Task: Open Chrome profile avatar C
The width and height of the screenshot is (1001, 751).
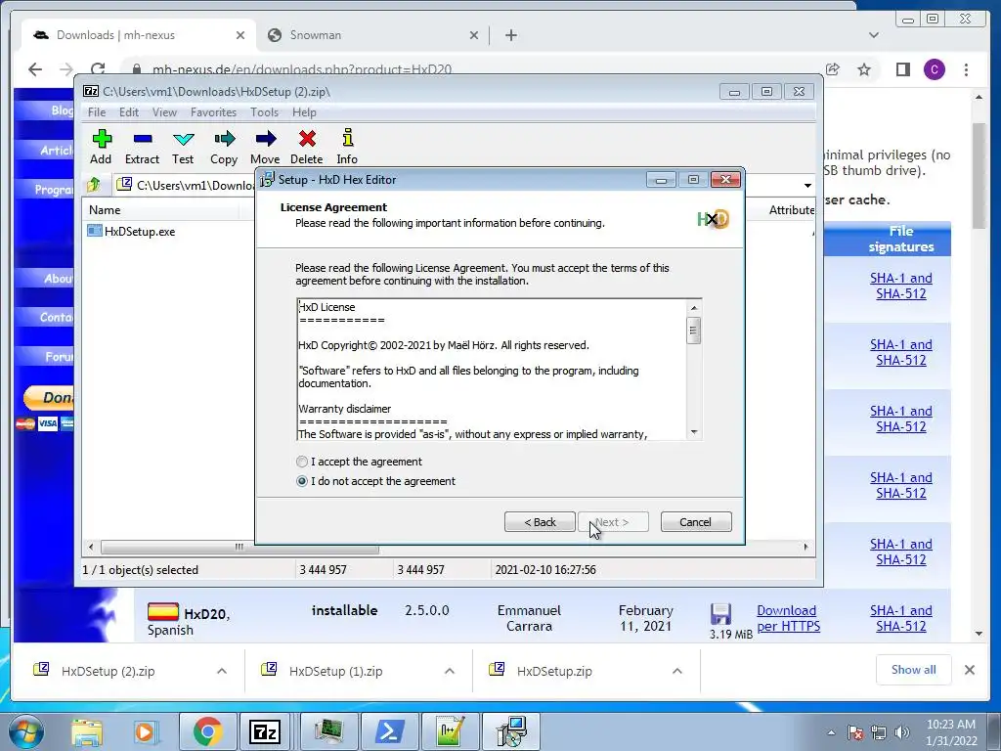Action: pos(934,69)
